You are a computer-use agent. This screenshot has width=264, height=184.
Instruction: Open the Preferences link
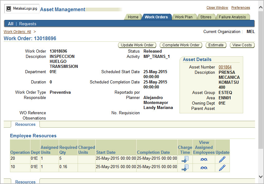[240, 7]
